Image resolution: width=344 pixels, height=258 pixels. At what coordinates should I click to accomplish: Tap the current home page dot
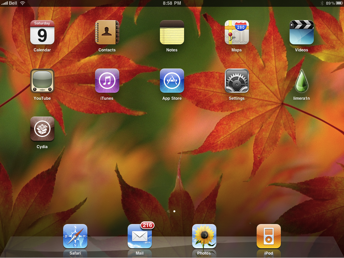[174, 211]
